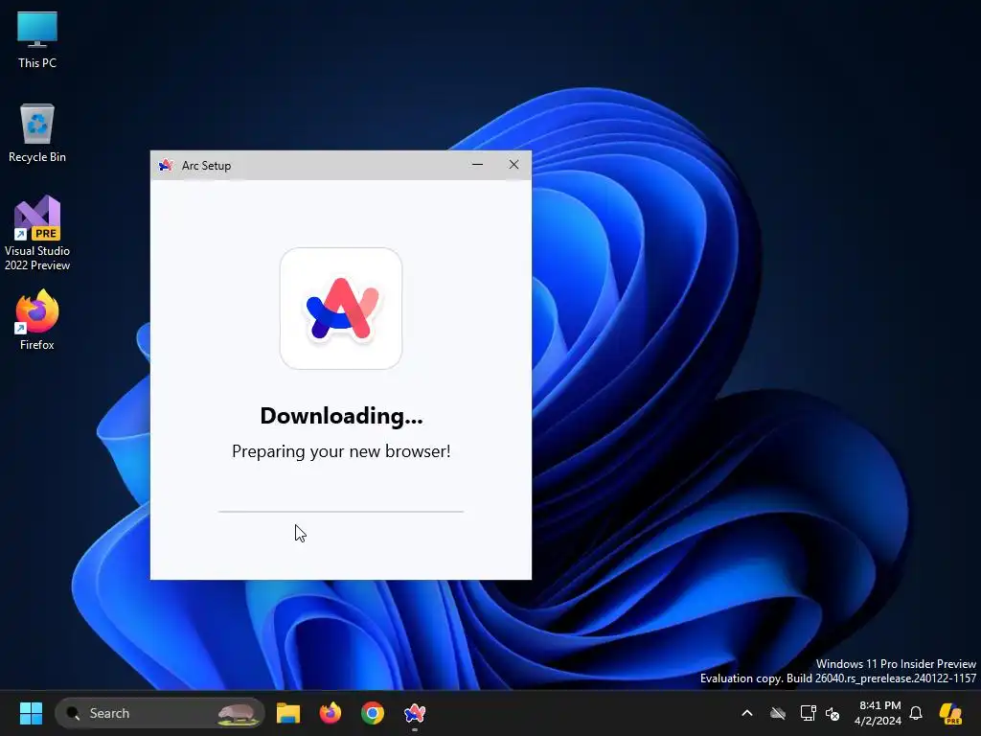Open the Windows Start menu

click(31, 713)
